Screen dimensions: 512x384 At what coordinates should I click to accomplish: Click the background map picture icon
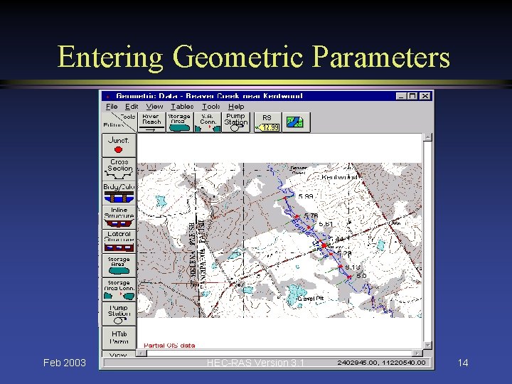pos(296,122)
